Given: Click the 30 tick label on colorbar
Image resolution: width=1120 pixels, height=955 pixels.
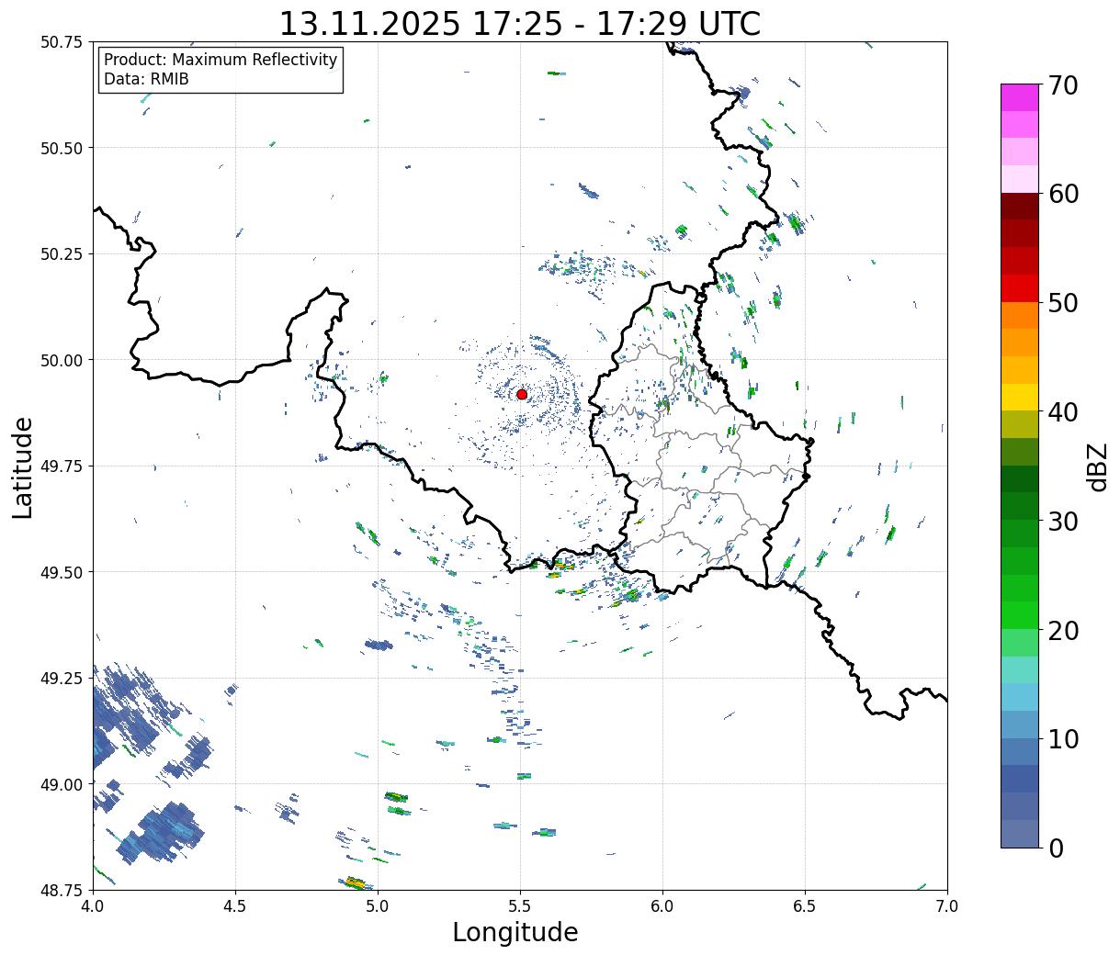Looking at the screenshot, I should click(x=1063, y=522).
